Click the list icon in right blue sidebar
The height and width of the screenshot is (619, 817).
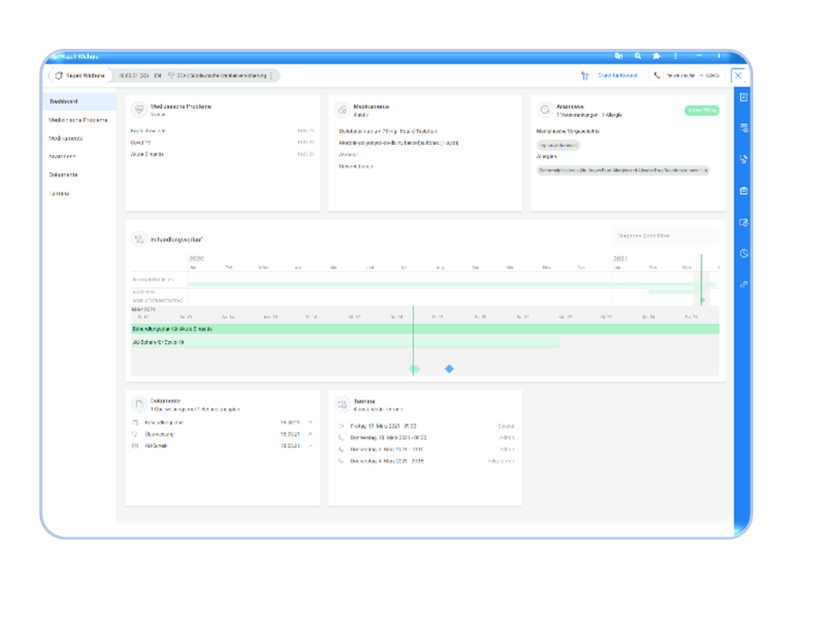744,127
